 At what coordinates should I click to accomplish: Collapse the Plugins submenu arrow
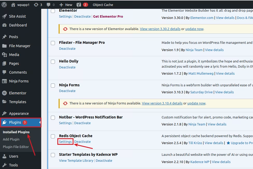40,122
